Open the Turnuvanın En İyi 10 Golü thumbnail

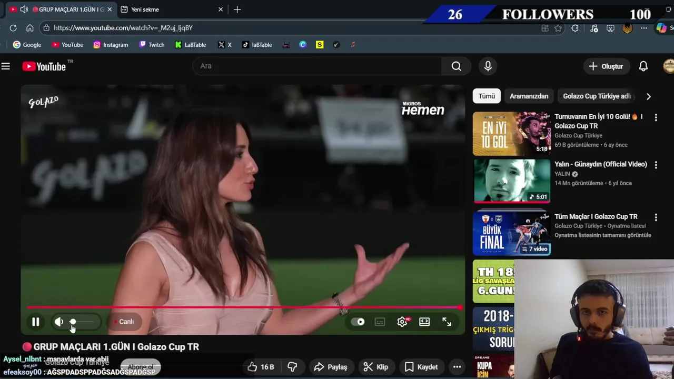click(512, 134)
